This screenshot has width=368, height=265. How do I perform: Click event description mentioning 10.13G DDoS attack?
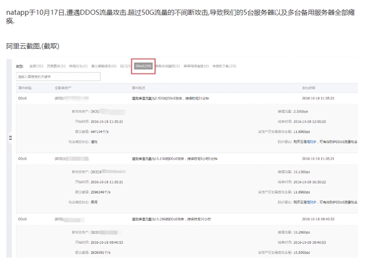click(174, 159)
